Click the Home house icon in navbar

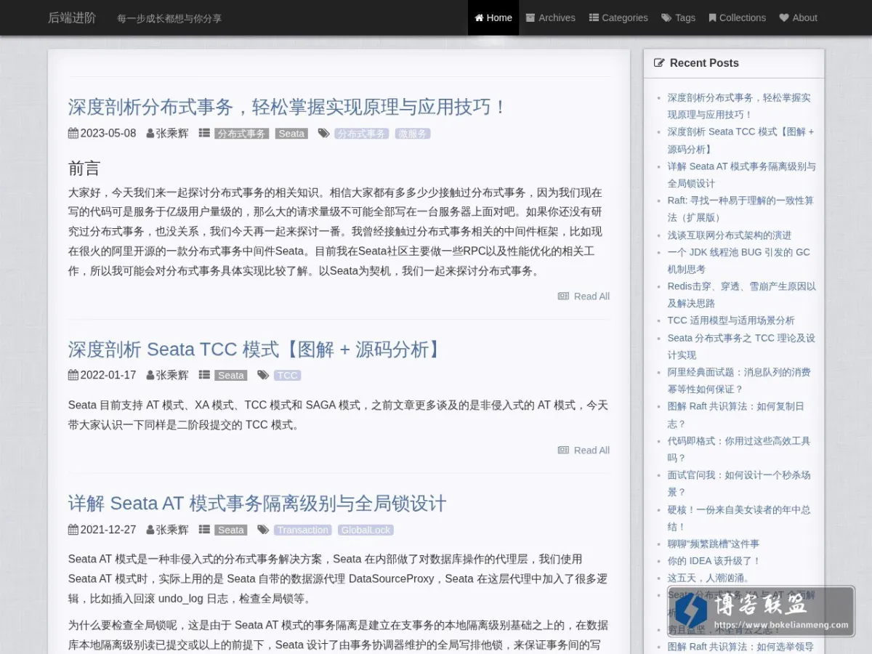tap(480, 17)
